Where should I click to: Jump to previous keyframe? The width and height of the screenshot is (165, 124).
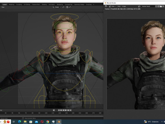[x=61, y=110]
